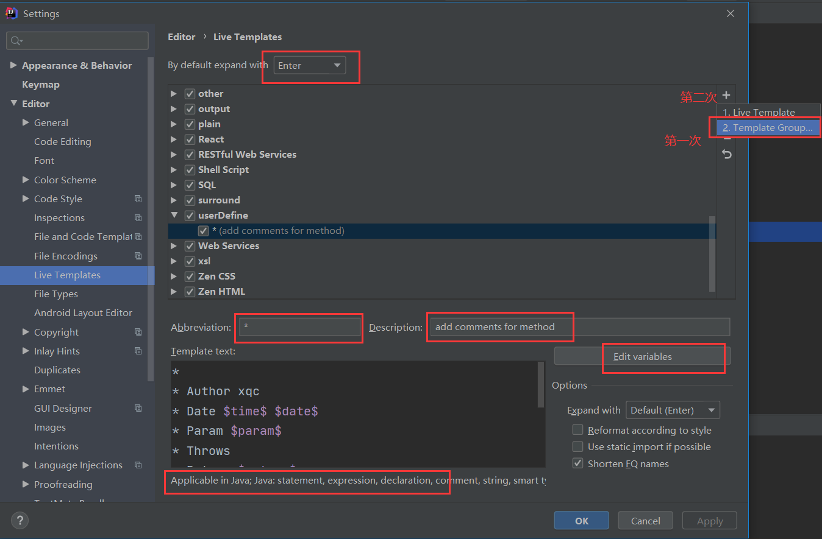
Task: Click the project icon beside GUI Designer
Action: point(138,408)
